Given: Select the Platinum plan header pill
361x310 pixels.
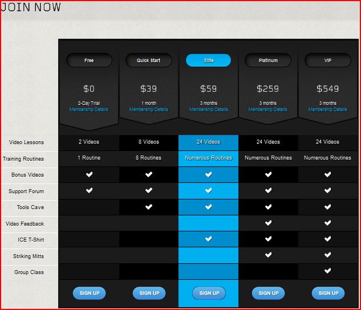Looking at the screenshot, I should [x=268, y=60].
